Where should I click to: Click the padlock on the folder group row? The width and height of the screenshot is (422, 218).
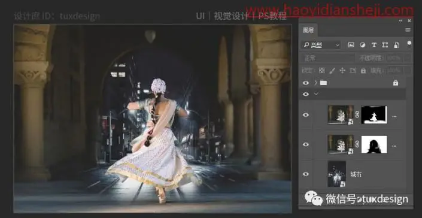(x=395, y=83)
